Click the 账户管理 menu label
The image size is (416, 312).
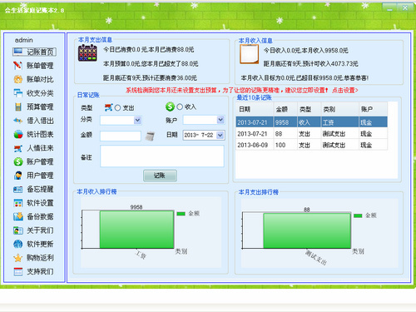click(40, 162)
